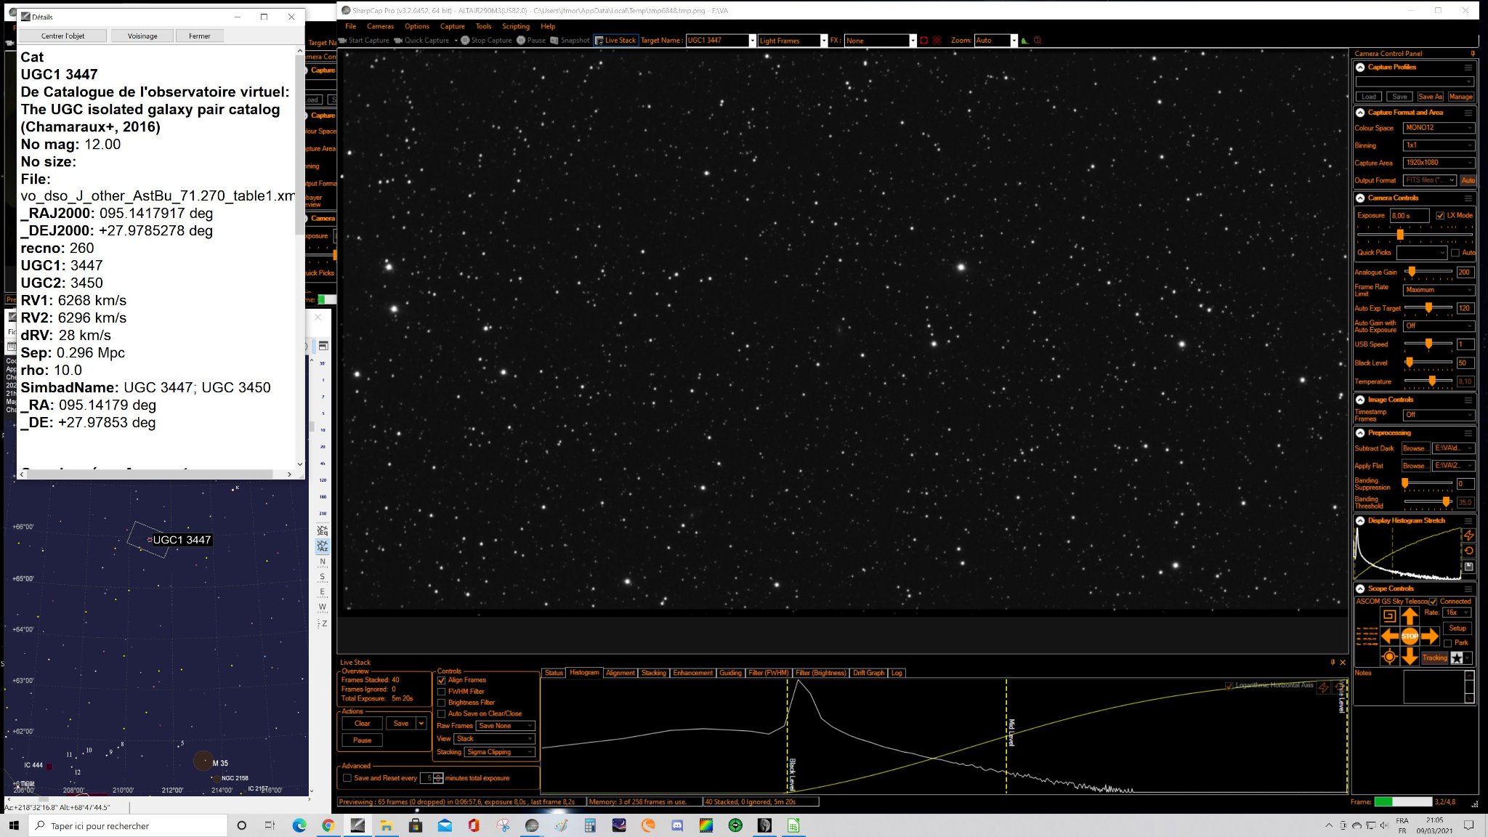This screenshot has height=837, width=1488.
Task: Click Centrer l'objet in Détails window
Action: [x=62, y=36]
